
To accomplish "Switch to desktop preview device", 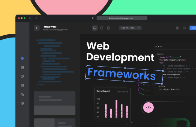I will (x=95, y=28).
